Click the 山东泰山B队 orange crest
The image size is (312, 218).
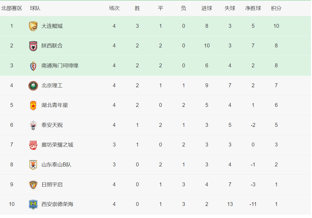[x=33, y=165]
